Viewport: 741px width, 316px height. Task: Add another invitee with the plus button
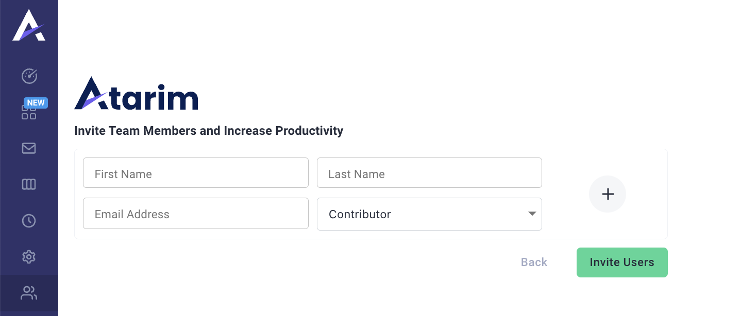(x=608, y=194)
